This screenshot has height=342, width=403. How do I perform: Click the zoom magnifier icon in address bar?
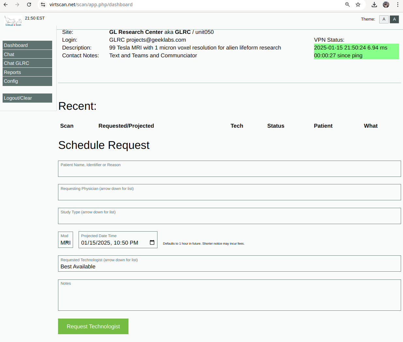[348, 5]
